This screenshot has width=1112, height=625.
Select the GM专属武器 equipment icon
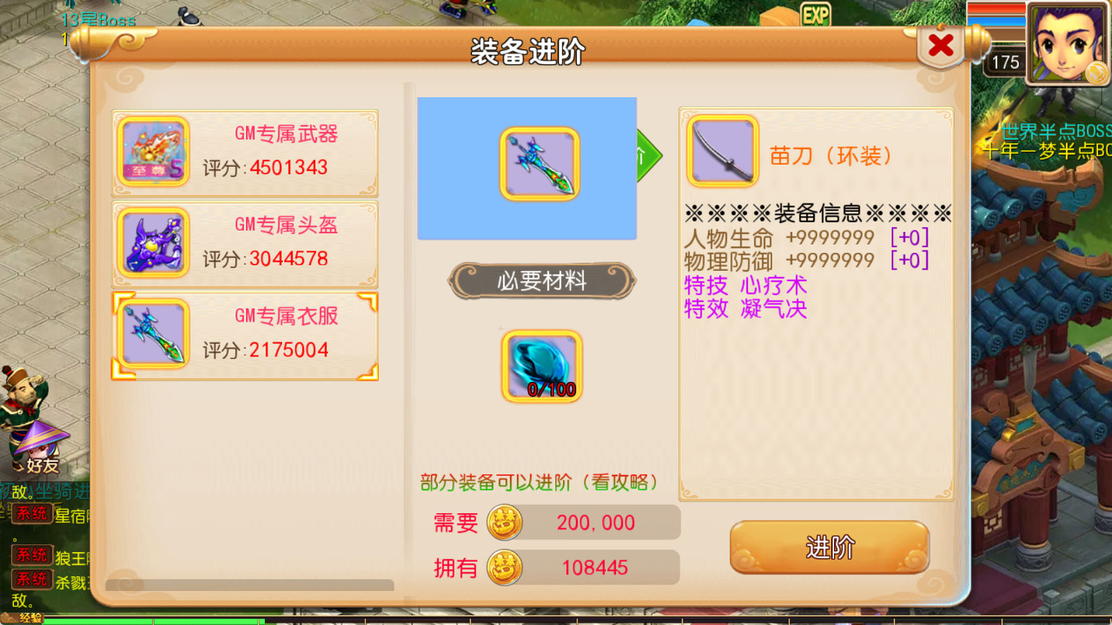tap(154, 151)
